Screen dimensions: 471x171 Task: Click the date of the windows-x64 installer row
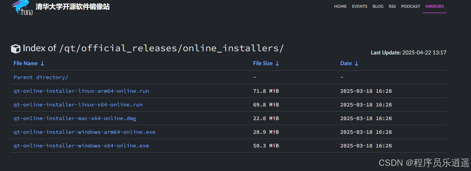point(366,146)
